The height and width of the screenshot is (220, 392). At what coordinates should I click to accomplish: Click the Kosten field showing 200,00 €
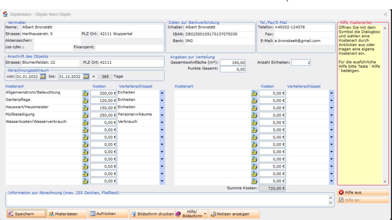tap(103, 93)
